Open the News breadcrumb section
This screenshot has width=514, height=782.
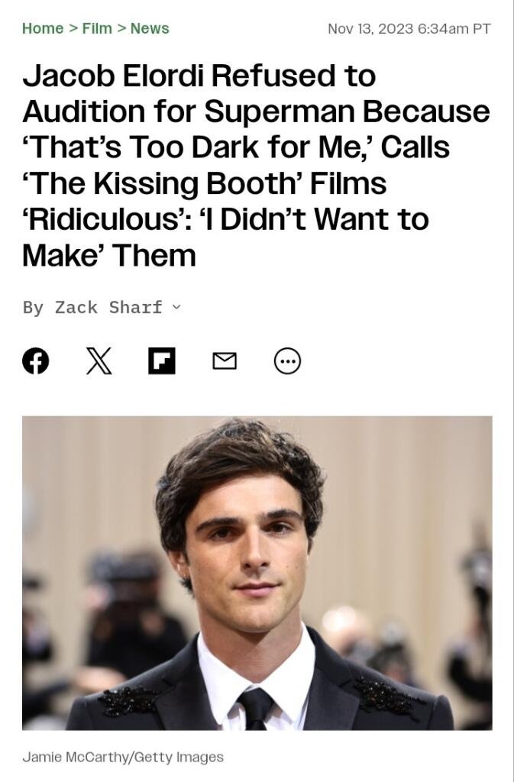(150, 28)
